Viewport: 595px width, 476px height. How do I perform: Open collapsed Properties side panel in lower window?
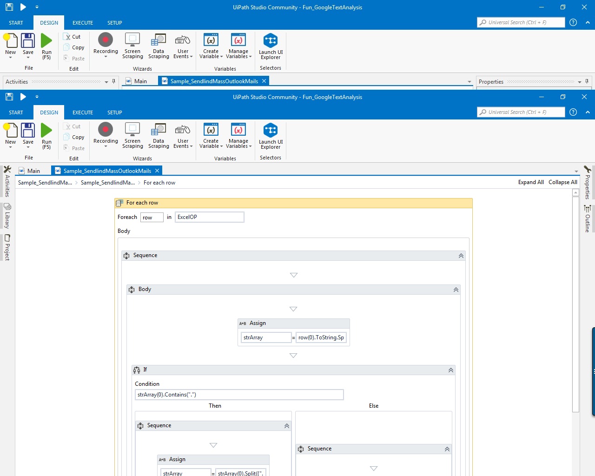pos(588,183)
